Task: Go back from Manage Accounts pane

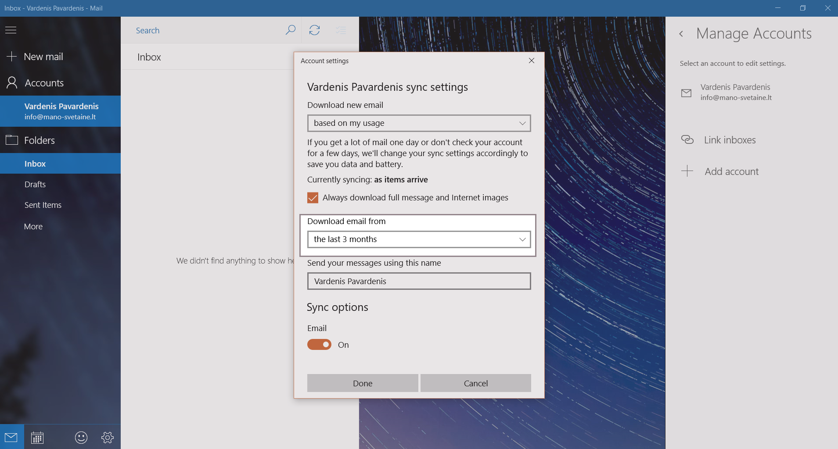Action: [681, 34]
